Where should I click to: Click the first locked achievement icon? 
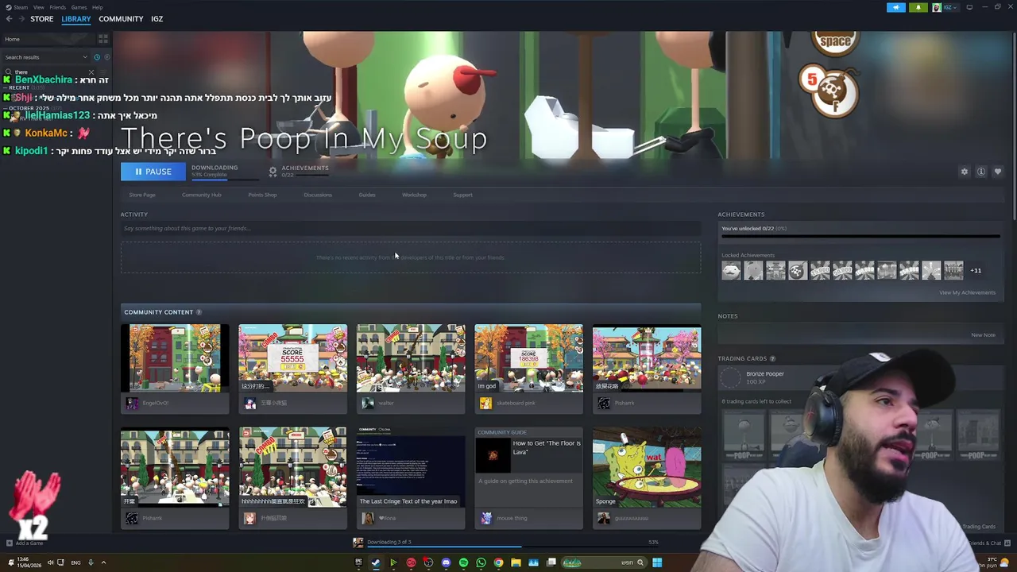point(731,271)
